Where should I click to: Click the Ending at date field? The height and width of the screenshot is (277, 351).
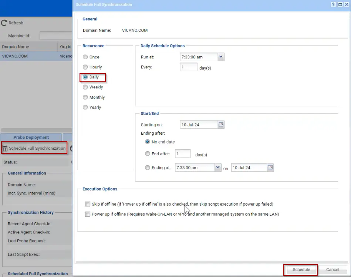click(249, 168)
